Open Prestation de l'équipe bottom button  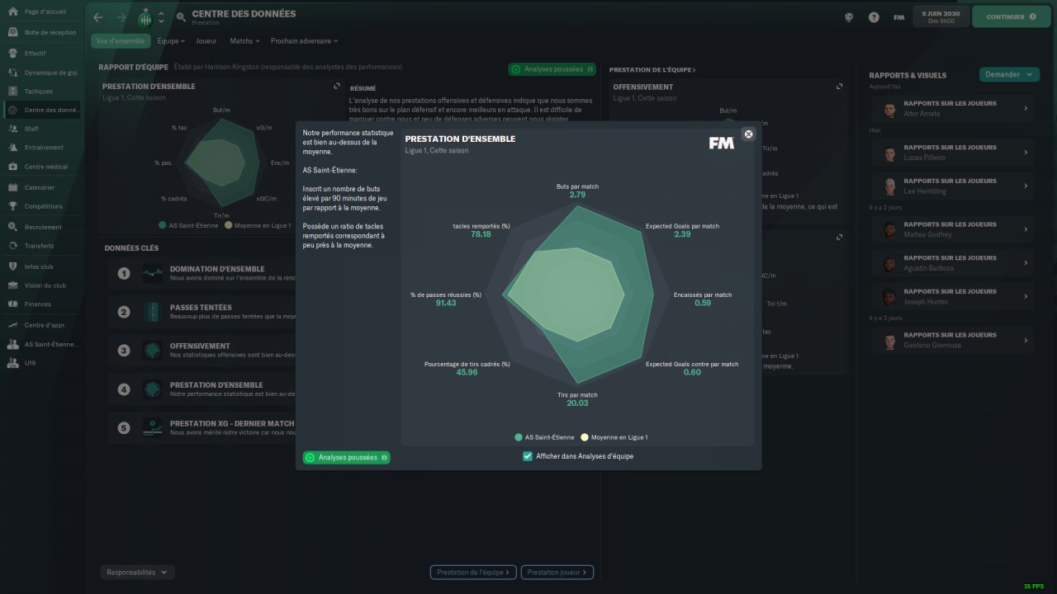coord(474,572)
